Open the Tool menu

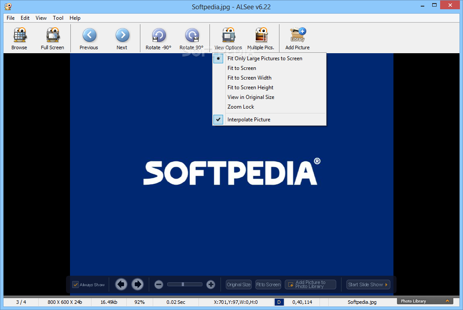tap(58, 18)
